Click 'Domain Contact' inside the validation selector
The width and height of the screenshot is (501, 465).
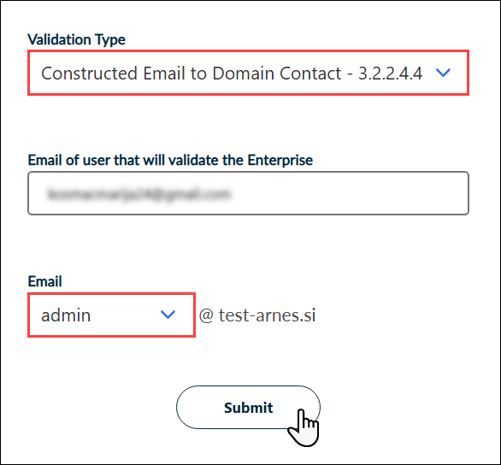coord(277,74)
